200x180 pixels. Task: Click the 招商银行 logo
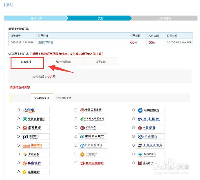[35, 128]
